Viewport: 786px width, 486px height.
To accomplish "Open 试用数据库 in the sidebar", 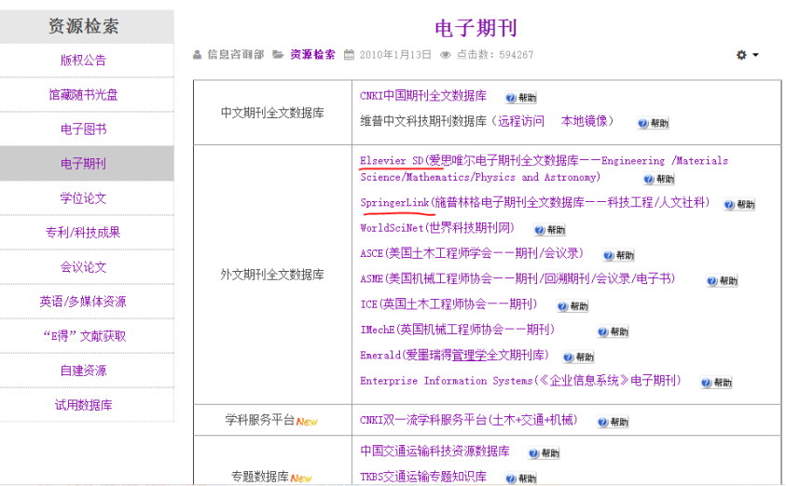I will pyautogui.click(x=83, y=405).
